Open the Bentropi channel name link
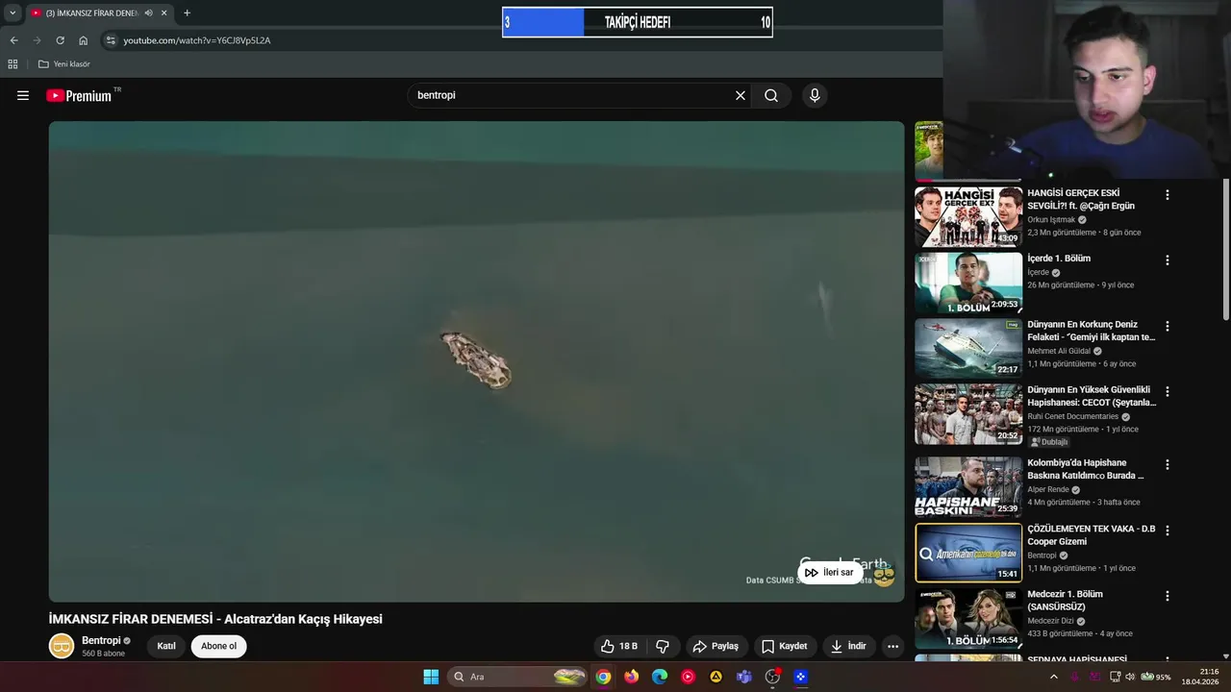Viewport: 1231px width, 692px height. coord(101,640)
